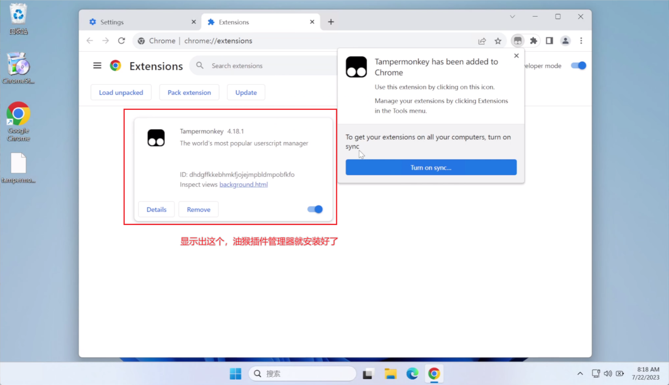The image size is (669, 385).
Task: Launch Microsoft Edge from the taskbar
Action: point(412,374)
